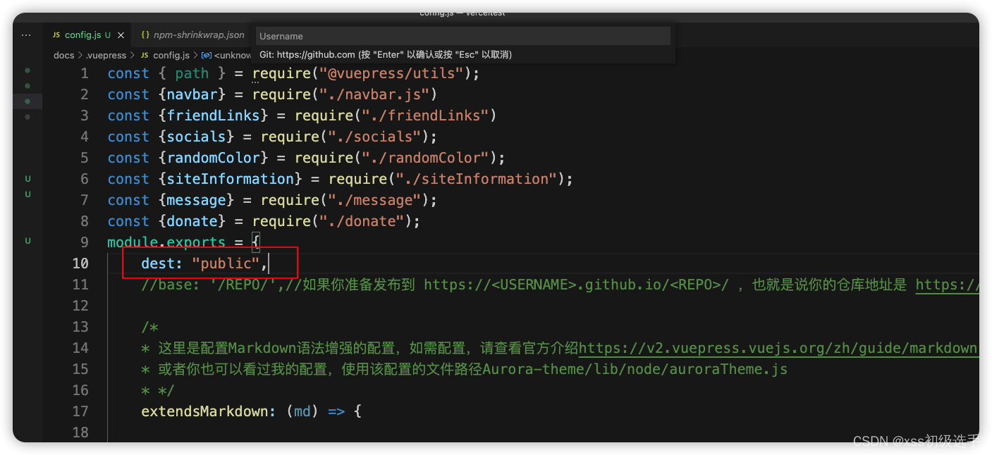Select the config.js tab
This screenshot has height=455, width=992.
click(x=81, y=34)
